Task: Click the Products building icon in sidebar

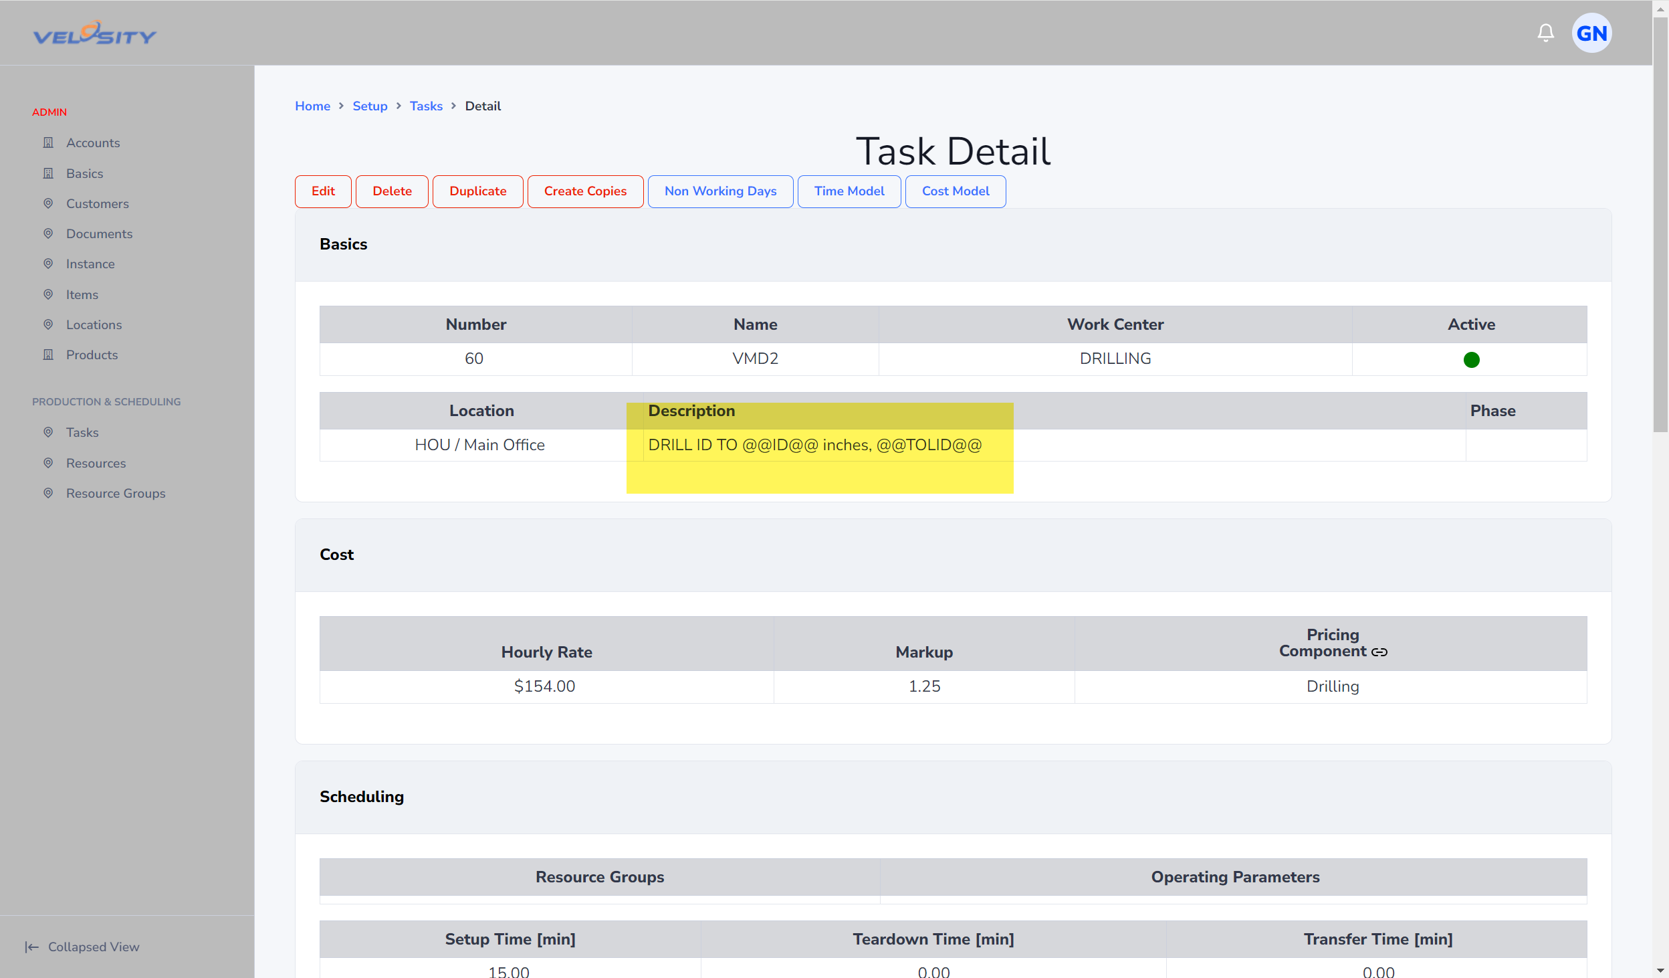Action: click(48, 355)
